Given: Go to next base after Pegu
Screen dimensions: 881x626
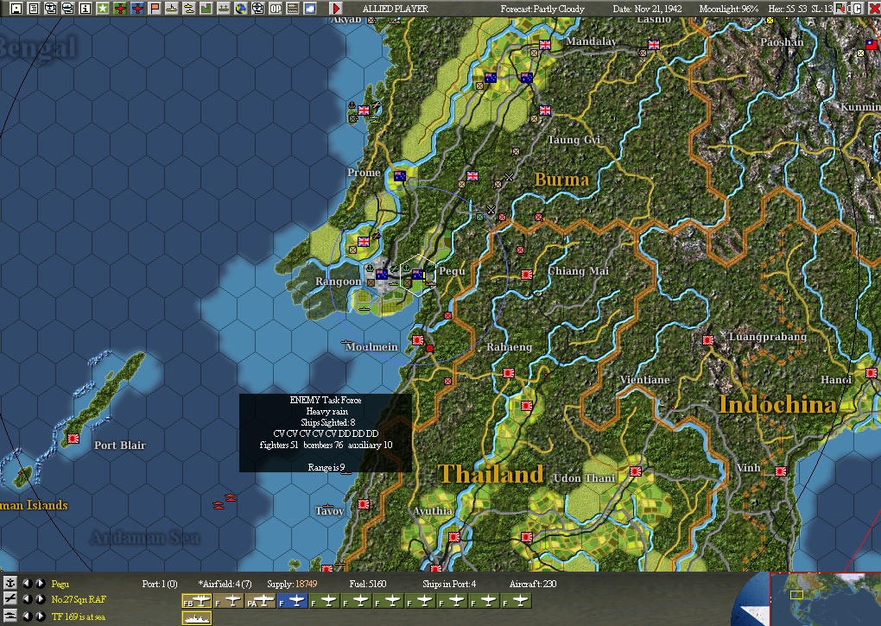Looking at the screenshot, I should (x=40, y=584).
